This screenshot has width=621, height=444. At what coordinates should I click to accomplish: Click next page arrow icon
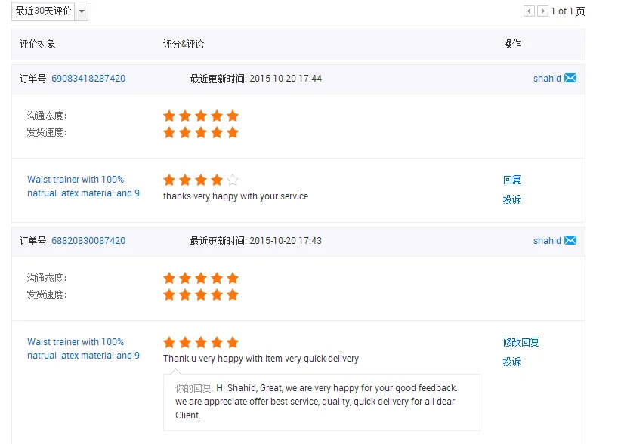[x=542, y=11]
